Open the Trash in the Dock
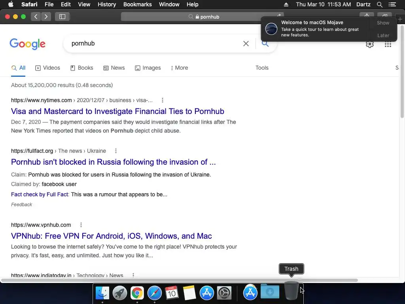 (x=291, y=291)
